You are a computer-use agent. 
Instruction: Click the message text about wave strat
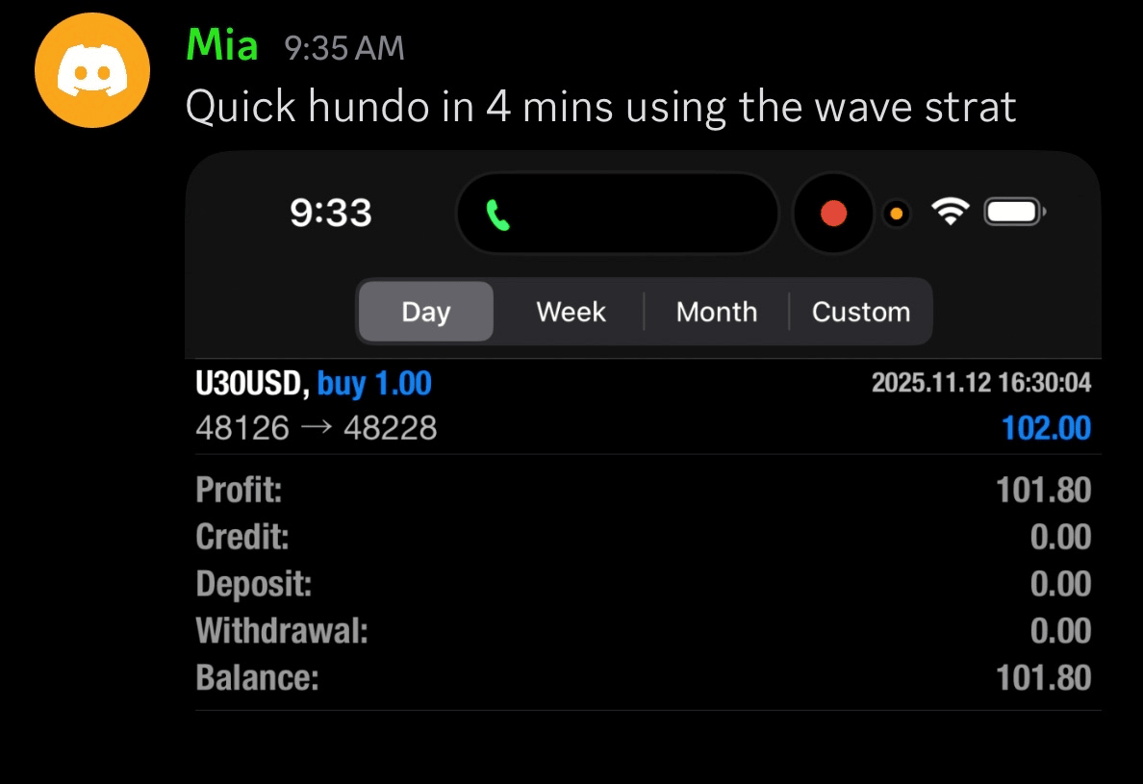[x=599, y=106]
